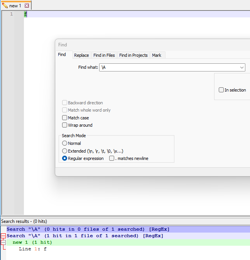Screen dimensions: 250x260
Task: Choose the Extended search mode radio
Action: (65, 151)
